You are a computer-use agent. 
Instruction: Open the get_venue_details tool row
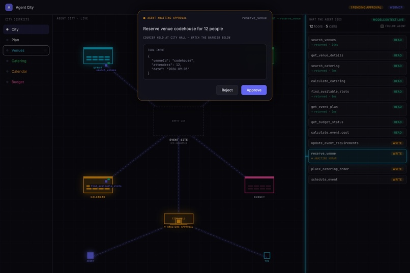[357, 55]
